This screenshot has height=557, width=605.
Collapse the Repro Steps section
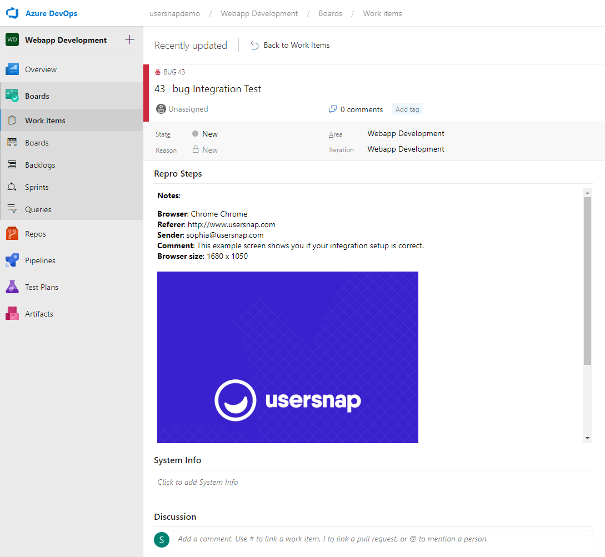pos(178,174)
